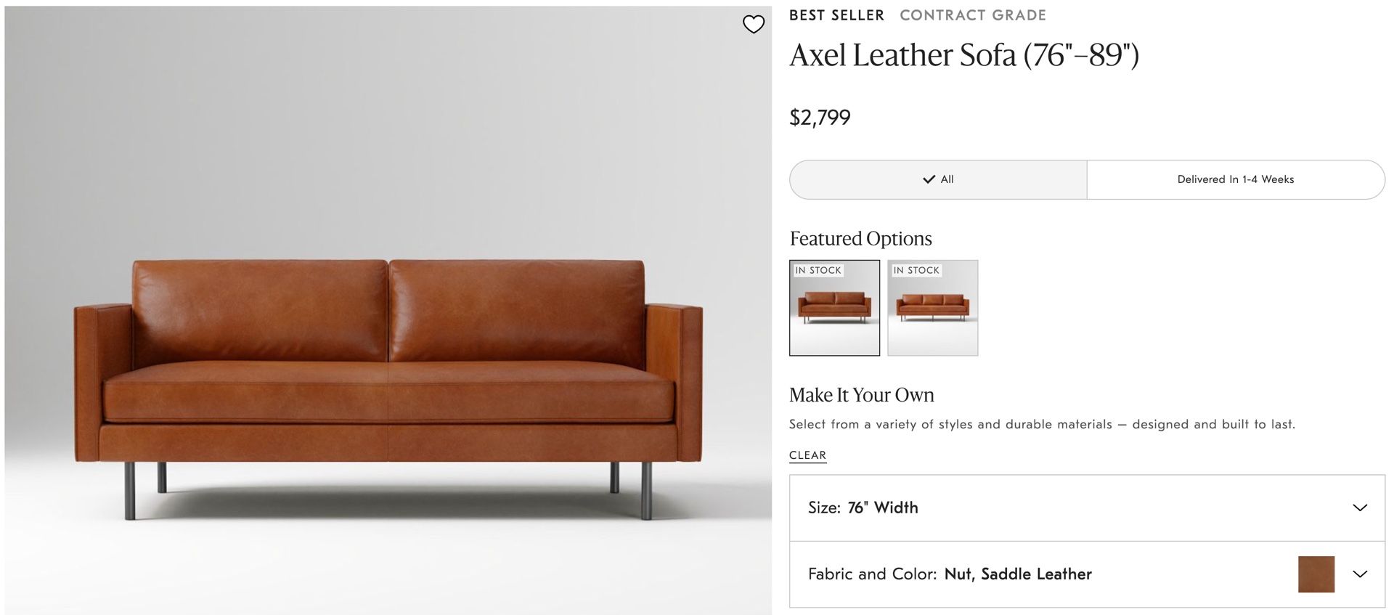Image resolution: width=1394 pixels, height=615 pixels.
Task: Click the Nut Saddle Leather color swatch
Action: click(1316, 574)
